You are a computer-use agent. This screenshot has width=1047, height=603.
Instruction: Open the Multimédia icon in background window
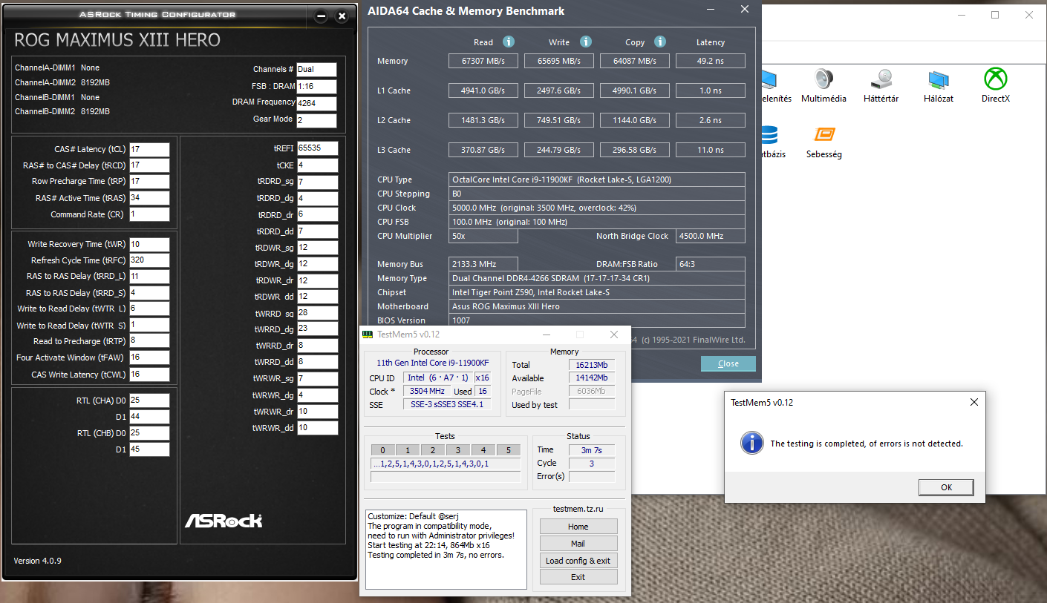823,85
